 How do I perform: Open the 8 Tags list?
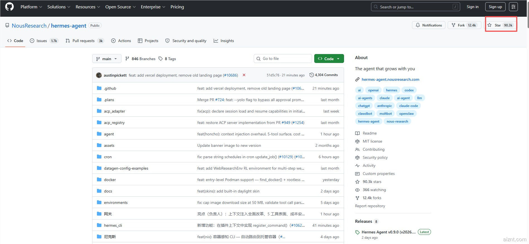pos(167,59)
